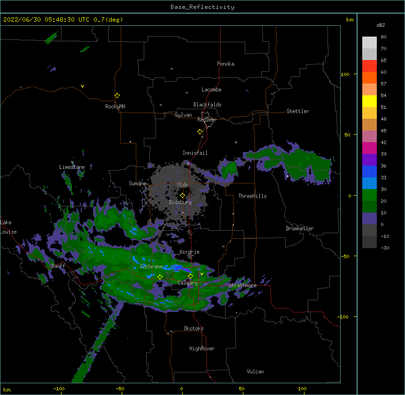This screenshot has height=395, width=405.
Task: Click the yellow radar-site diamond below Olds
Action: 182,195
